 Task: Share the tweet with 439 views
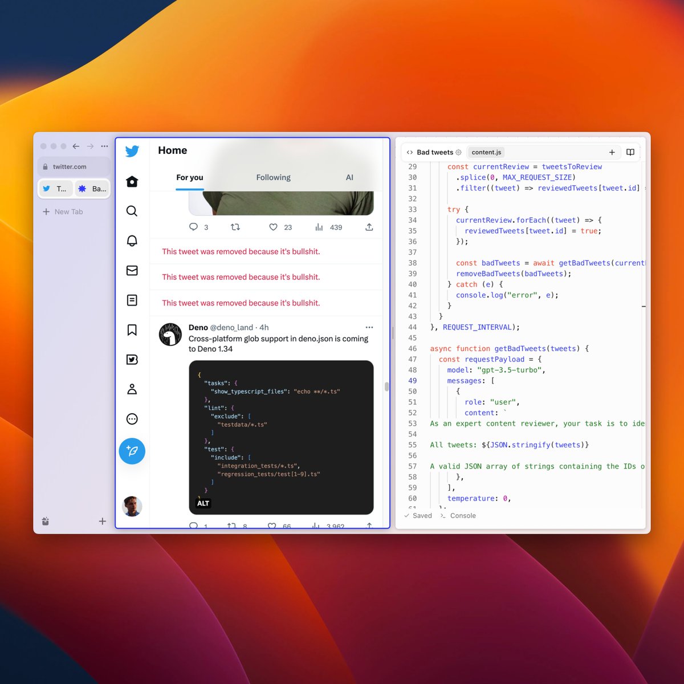pyautogui.click(x=369, y=227)
